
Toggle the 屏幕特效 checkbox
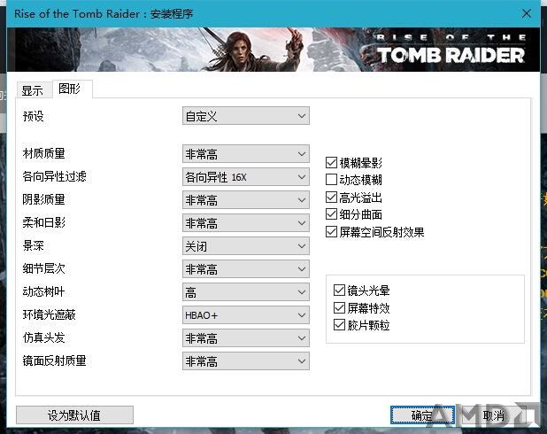click(339, 307)
